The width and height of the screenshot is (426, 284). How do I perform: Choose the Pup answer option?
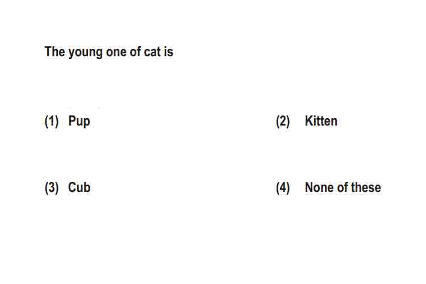79,122
